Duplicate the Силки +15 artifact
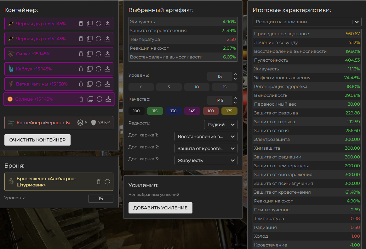This screenshot has height=249, width=366. click(90, 54)
